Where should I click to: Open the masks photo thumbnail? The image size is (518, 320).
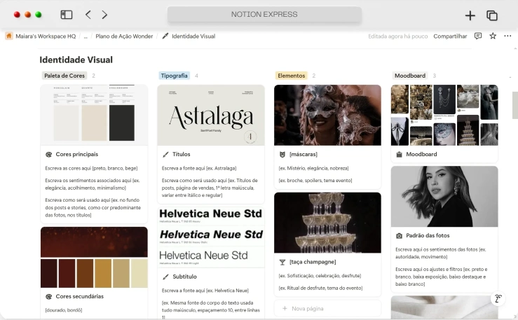click(327, 115)
